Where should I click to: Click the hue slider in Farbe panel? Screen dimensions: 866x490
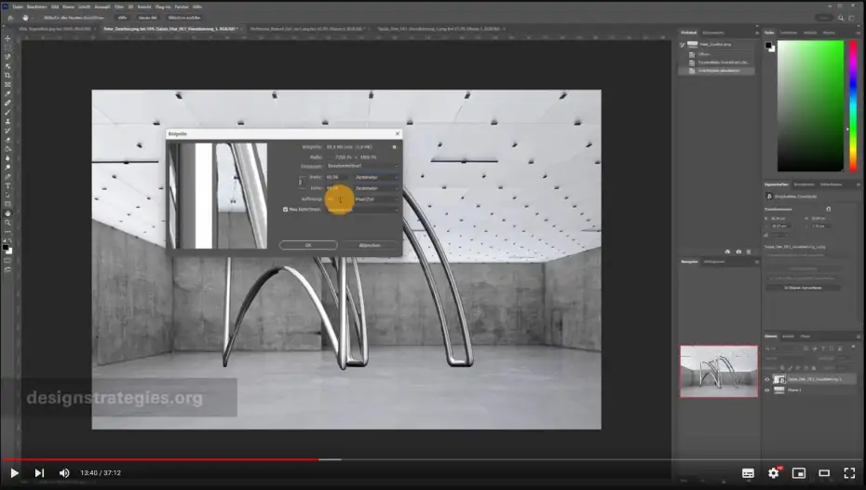853,106
